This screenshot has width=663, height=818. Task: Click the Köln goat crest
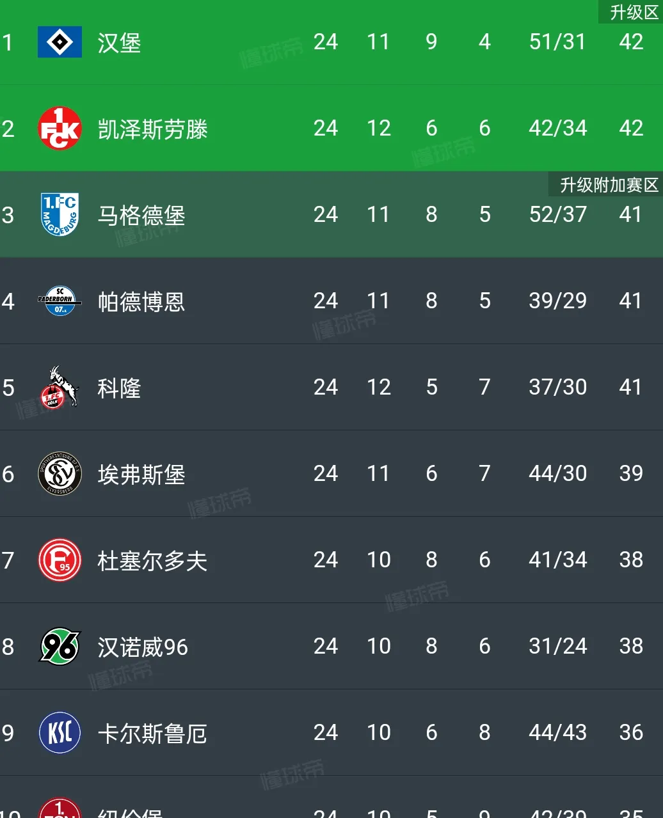point(60,387)
